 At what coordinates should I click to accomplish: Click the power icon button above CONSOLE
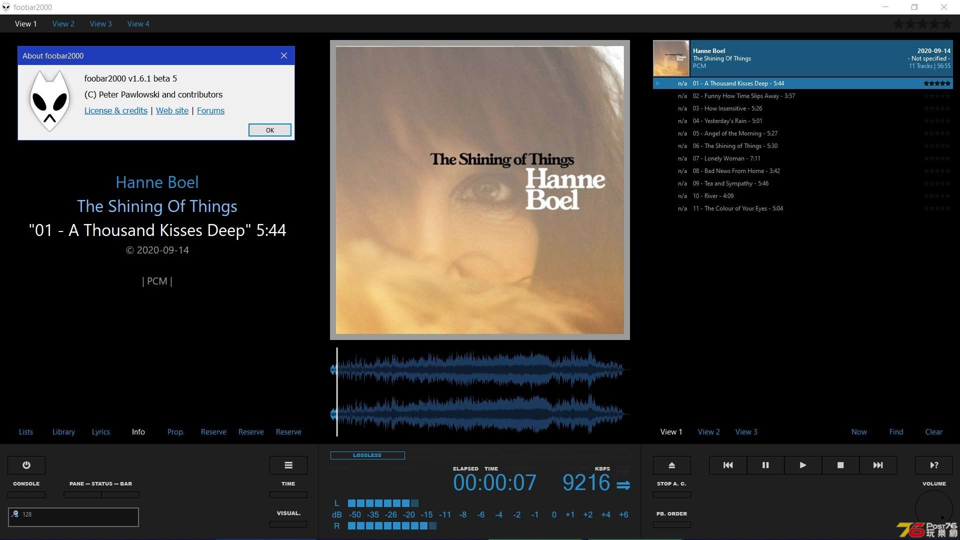[x=26, y=465]
